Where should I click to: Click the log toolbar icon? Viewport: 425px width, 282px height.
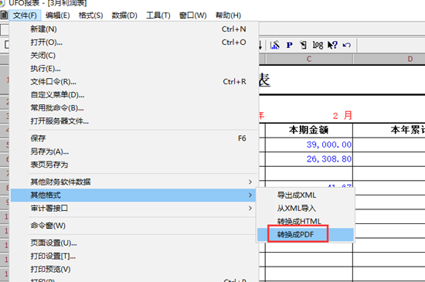[x=318, y=45]
